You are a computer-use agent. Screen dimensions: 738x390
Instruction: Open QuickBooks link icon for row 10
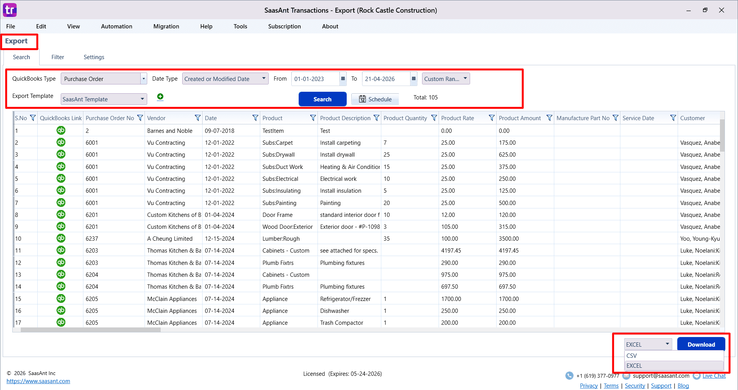61,238
